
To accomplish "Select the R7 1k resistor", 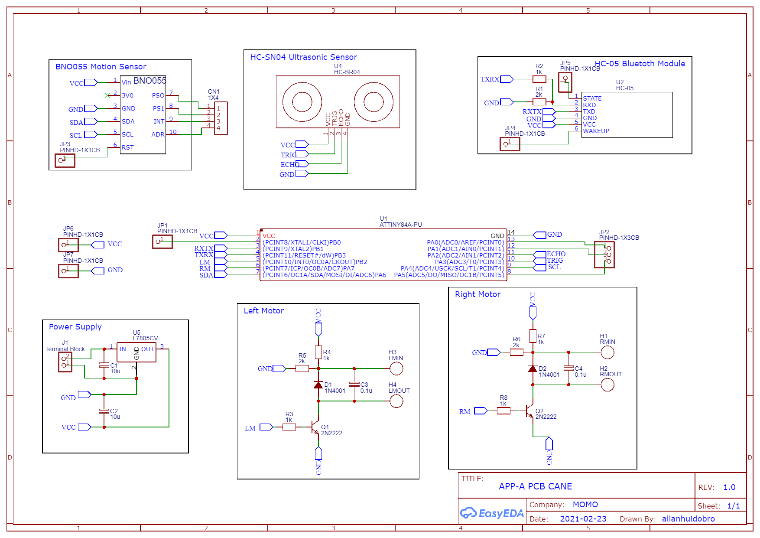I will coord(533,336).
